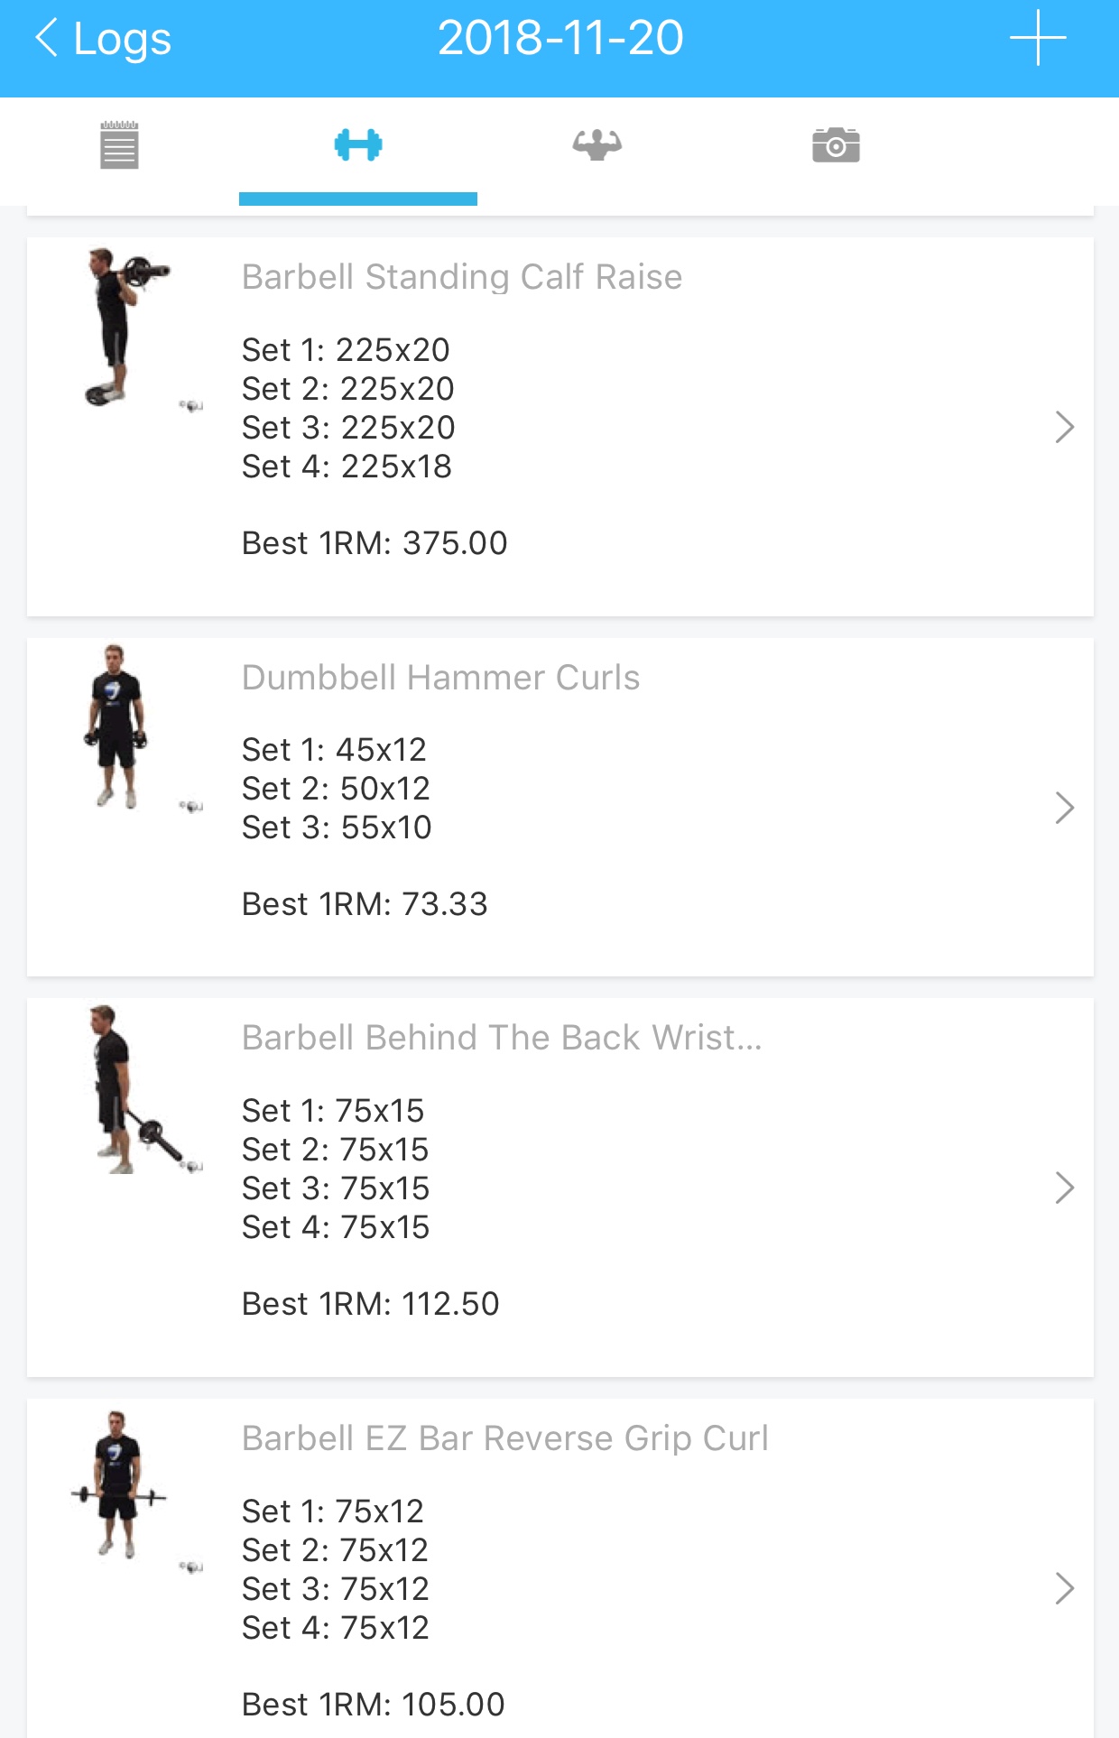Select the dumbbell workout tab
The height and width of the screenshot is (1738, 1119).
point(358,145)
